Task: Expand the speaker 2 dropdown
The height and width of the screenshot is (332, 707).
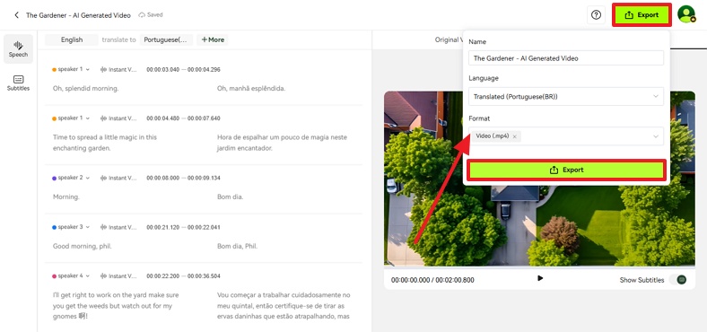Action: (87, 178)
